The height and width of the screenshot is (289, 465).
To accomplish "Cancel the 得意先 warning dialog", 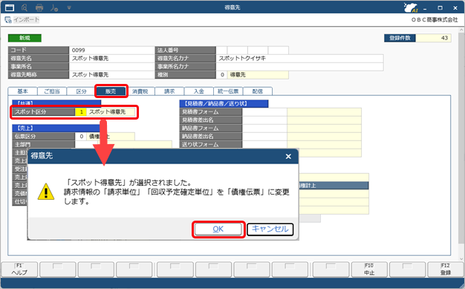I will coord(270,229).
